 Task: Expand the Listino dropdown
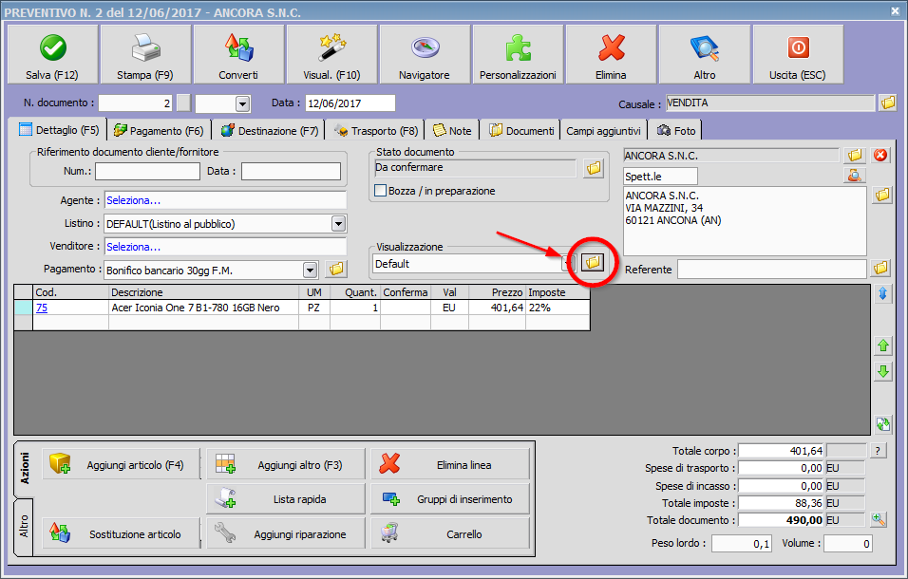coord(338,224)
